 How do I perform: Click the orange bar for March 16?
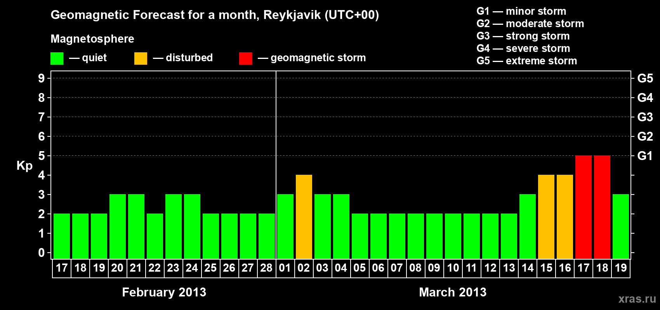[565, 217]
